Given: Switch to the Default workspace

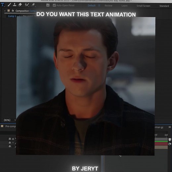Looking at the screenshot, I should 92,6.
